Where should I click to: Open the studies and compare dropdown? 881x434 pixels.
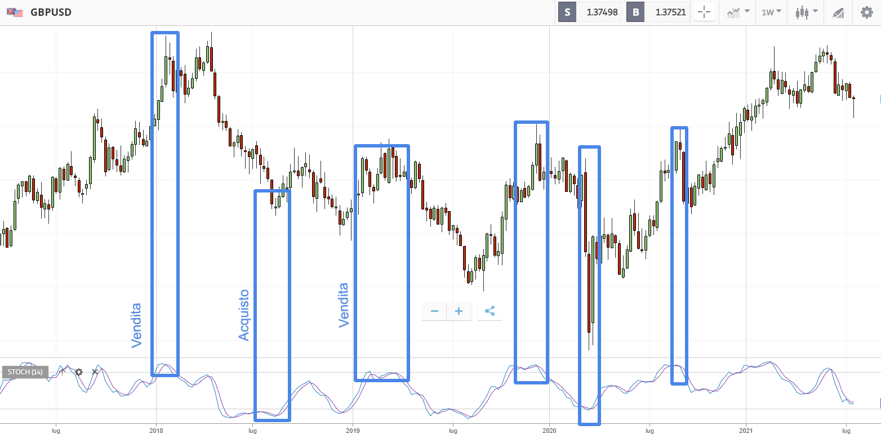point(738,12)
